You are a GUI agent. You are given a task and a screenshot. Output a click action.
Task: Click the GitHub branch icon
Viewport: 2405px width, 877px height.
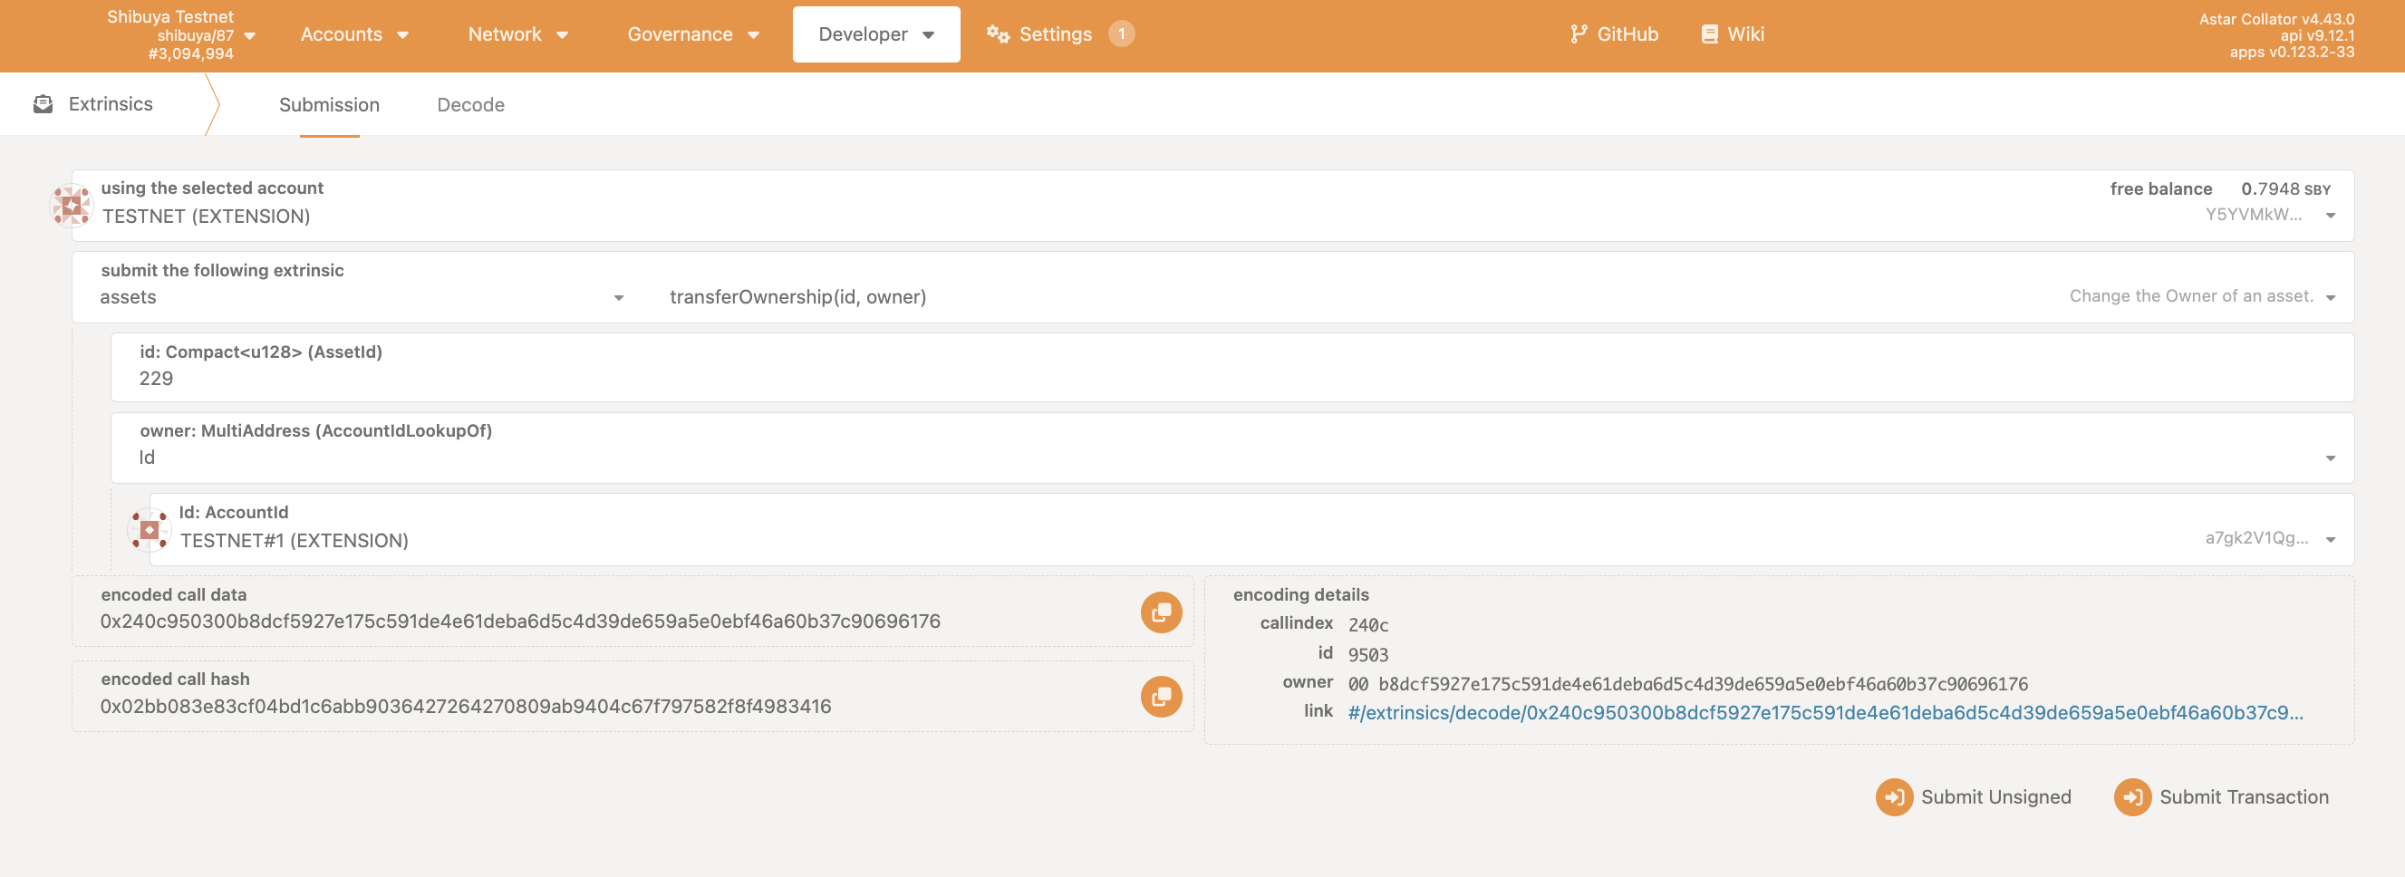[x=1578, y=34]
